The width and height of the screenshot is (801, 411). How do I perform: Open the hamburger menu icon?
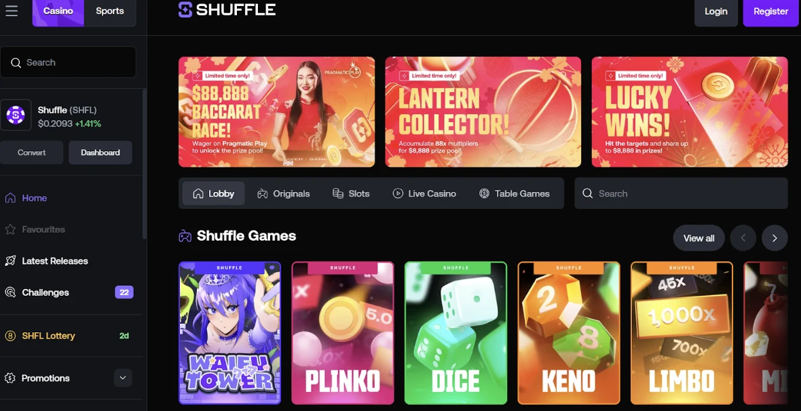click(x=12, y=11)
